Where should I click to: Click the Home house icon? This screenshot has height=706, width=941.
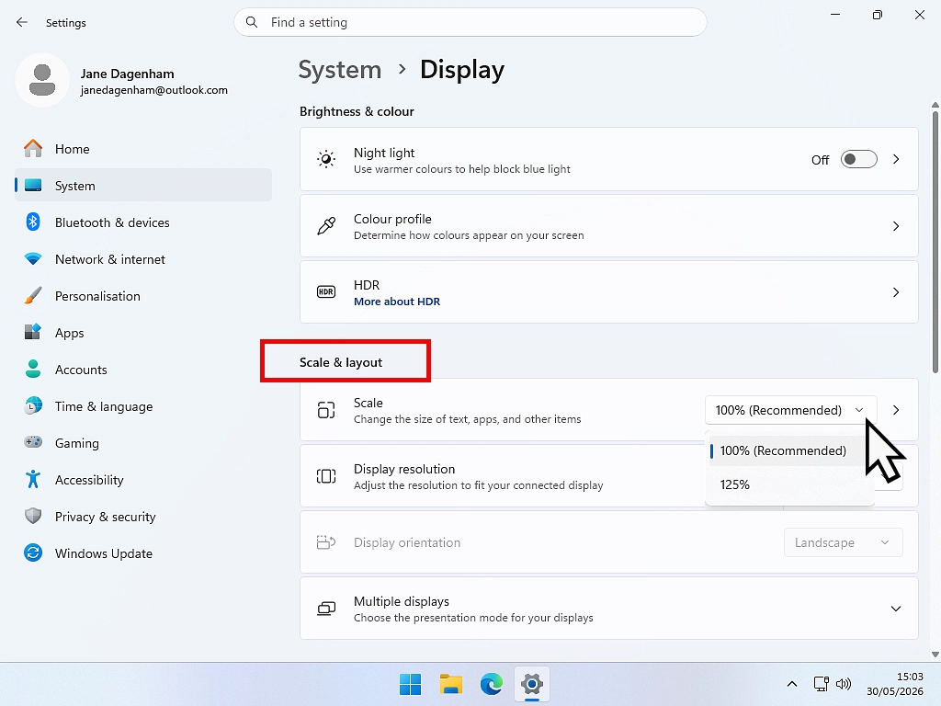33,148
